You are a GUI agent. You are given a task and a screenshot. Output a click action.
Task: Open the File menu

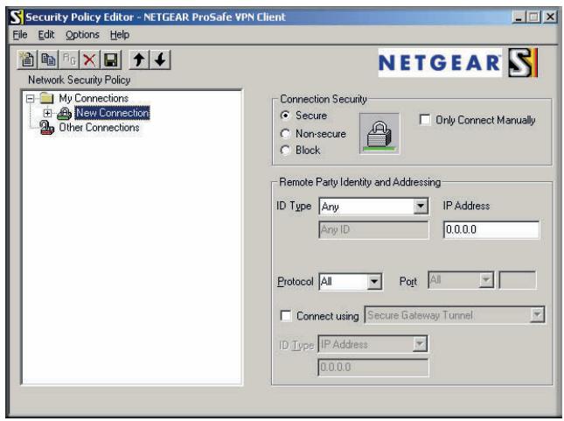click(20, 35)
